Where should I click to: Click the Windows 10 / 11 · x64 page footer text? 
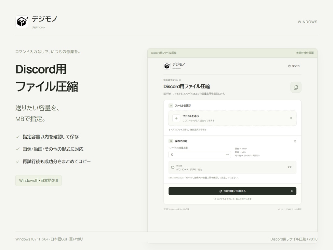coord(49,239)
